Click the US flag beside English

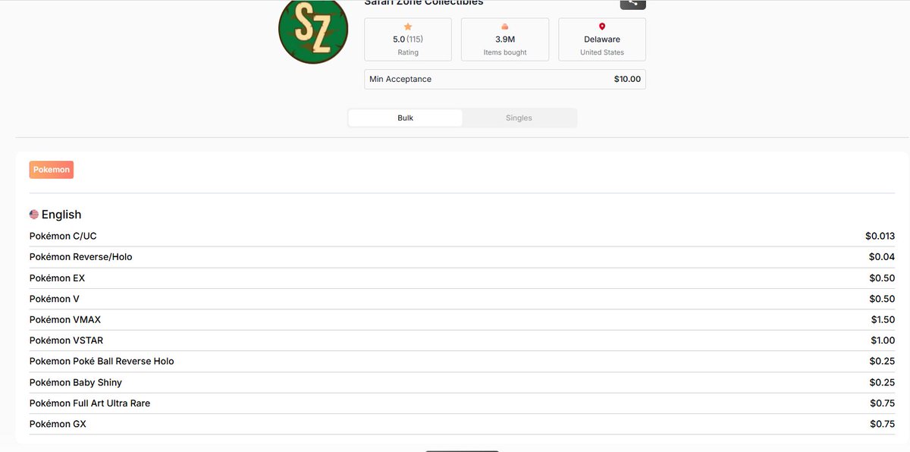pos(33,213)
